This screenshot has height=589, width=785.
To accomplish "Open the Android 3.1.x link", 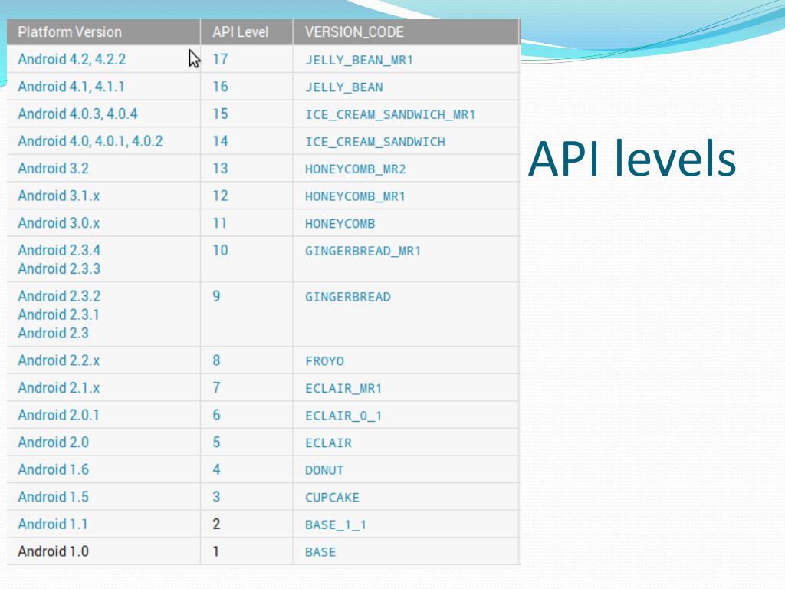I will [x=58, y=196].
